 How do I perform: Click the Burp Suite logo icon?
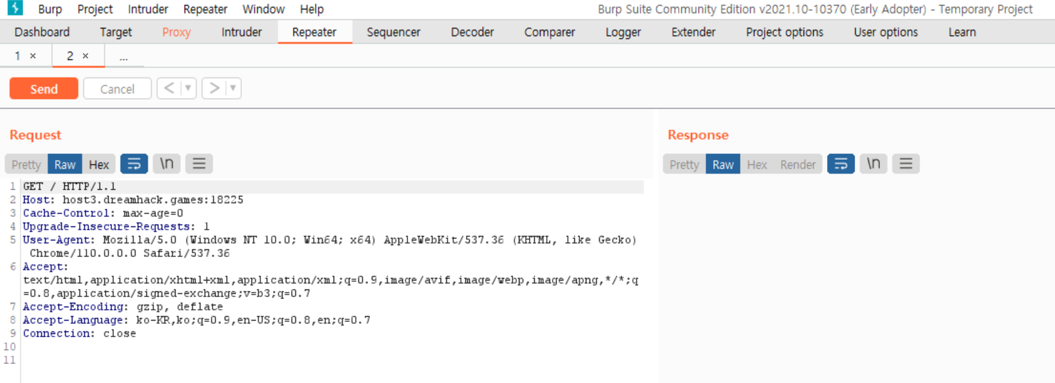click(15, 8)
